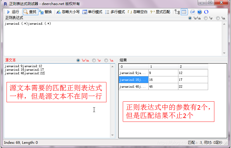Click regex box scroll up arrow
This screenshot has height=148, width=231.
(224, 24)
